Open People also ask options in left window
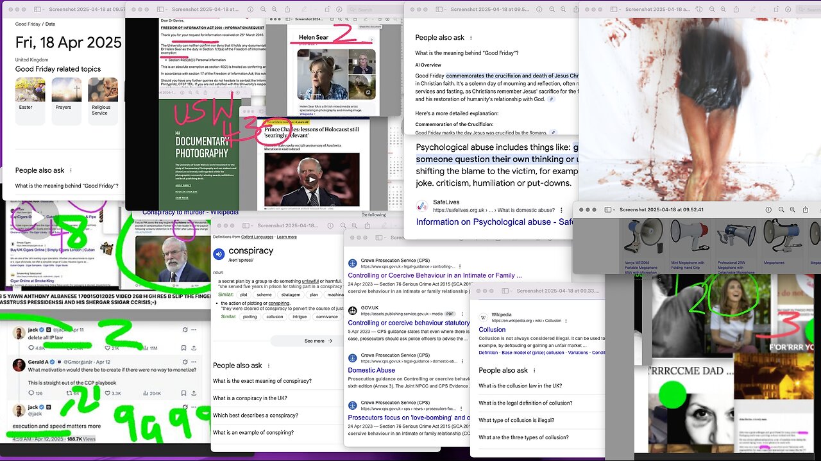 [71, 171]
